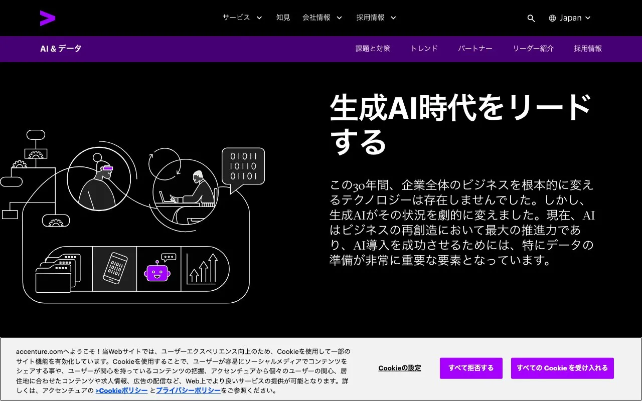This screenshot has width=642, height=401.
Task: Go to 課題と対策 section
Action: click(x=373, y=49)
